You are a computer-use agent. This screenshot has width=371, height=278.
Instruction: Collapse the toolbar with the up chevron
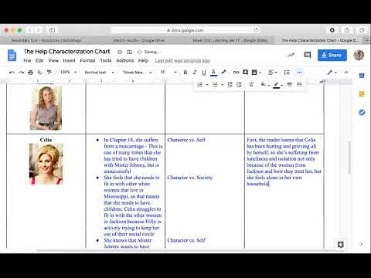pos(346,73)
